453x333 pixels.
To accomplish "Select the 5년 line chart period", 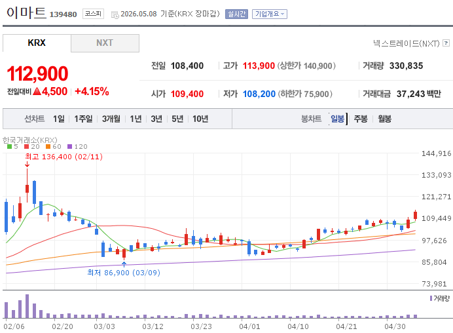I will (x=177, y=119).
